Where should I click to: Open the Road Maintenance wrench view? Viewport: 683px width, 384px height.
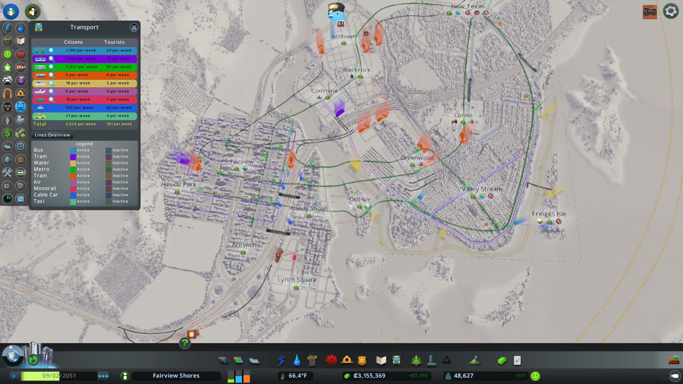7,172
